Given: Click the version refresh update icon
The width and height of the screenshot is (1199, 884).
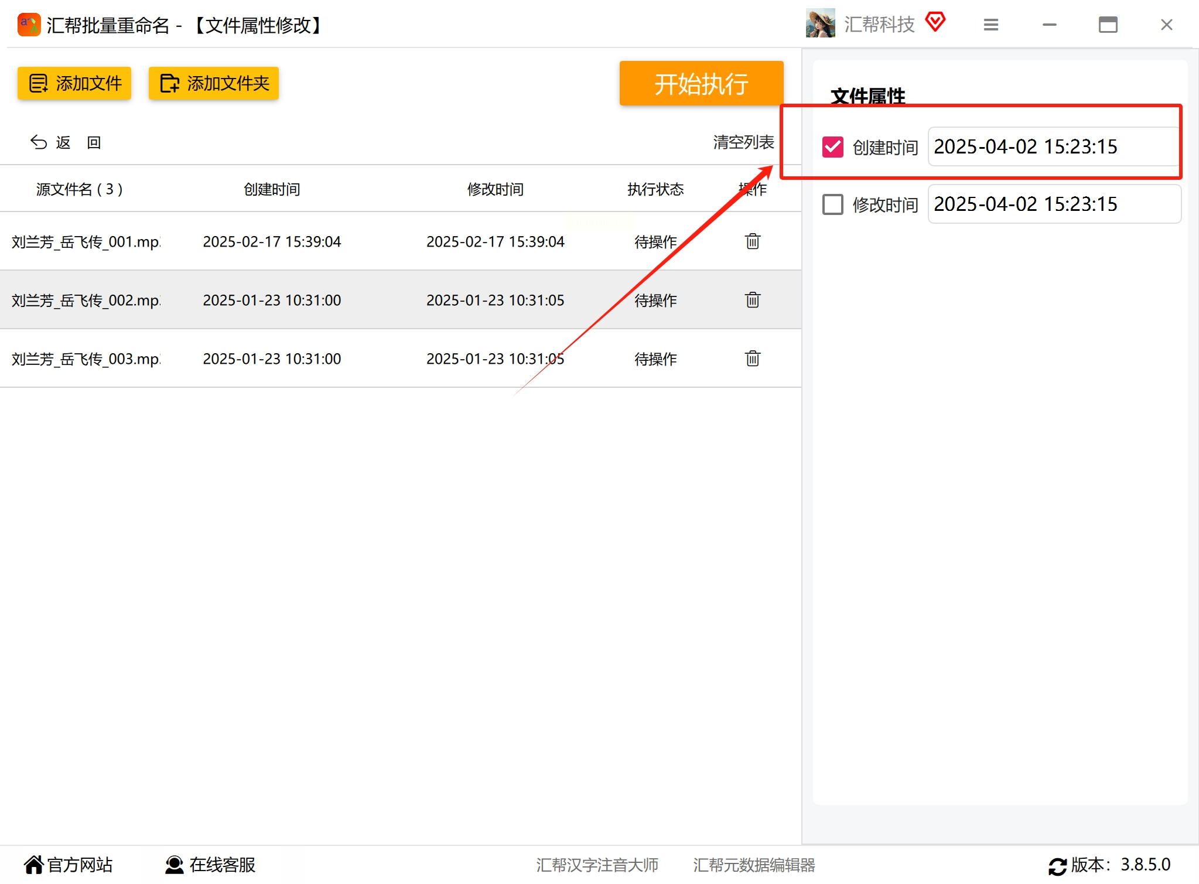Looking at the screenshot, I should (1057, 865).
